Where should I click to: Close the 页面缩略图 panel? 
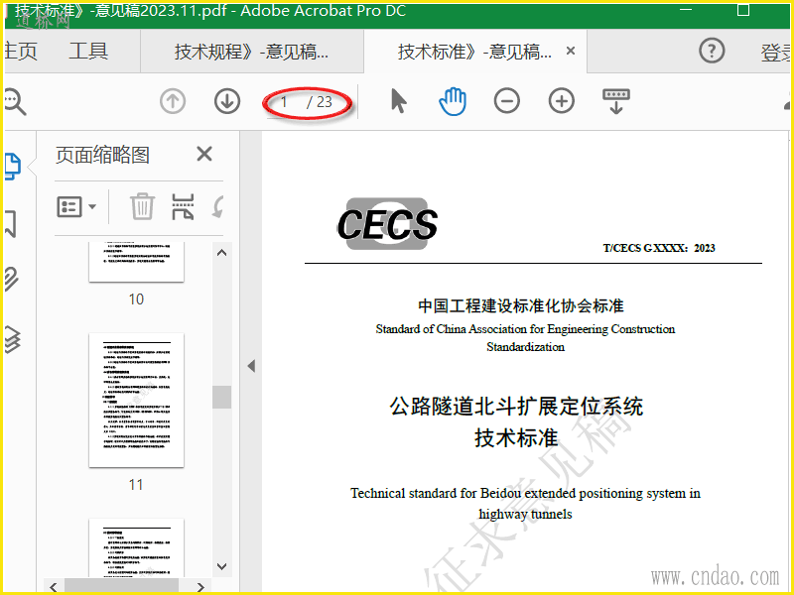pos(204,154)
